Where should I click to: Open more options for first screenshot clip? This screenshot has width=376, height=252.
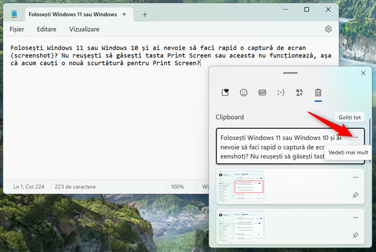point(355,177)
